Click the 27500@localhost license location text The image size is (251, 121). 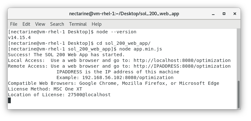[89, 95]
